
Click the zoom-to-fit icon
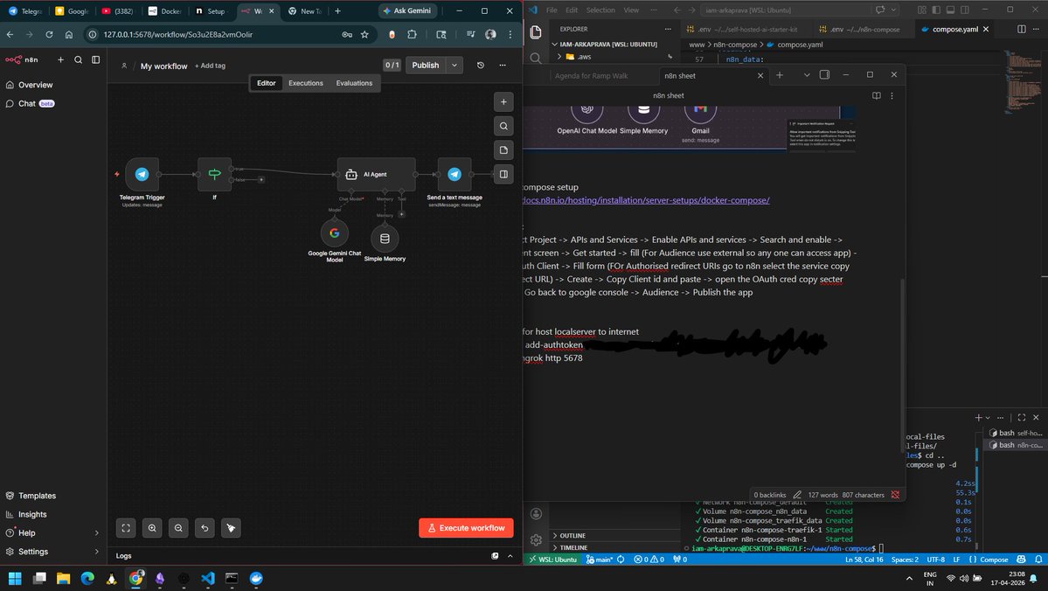point(126,528)
